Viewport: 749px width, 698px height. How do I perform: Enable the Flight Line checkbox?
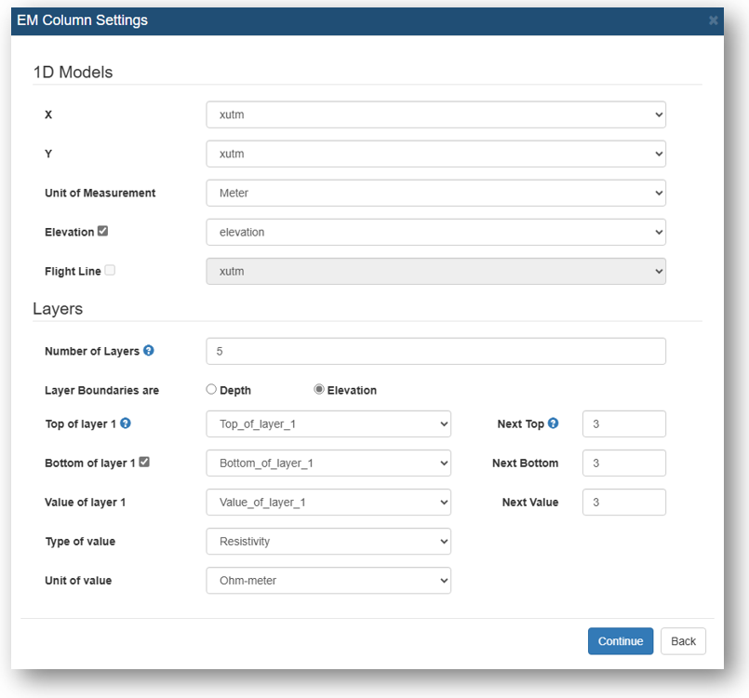[x=110, y=271]
